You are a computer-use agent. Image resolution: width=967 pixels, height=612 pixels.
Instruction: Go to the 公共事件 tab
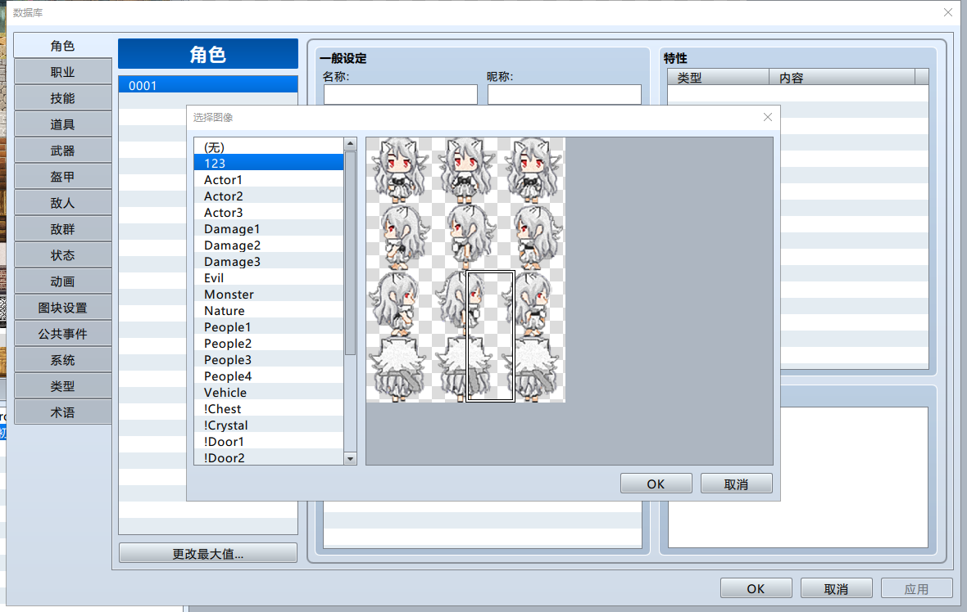(x=62, y=334)
